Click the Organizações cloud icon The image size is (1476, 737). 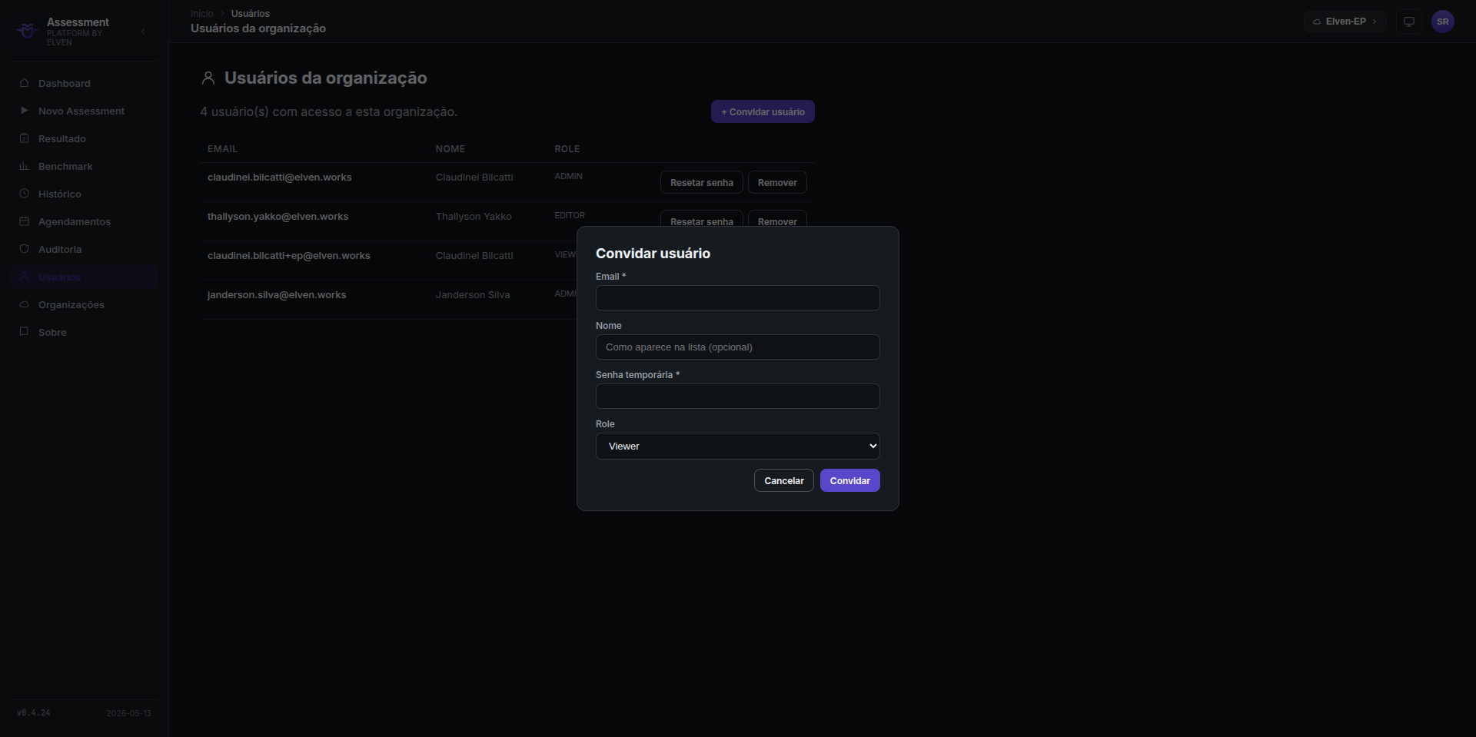24,304
